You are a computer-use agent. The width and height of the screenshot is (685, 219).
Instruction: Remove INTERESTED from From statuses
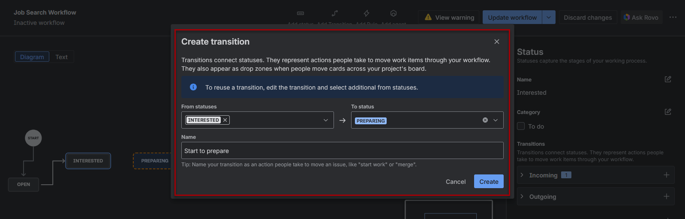click(x=225, y=120)
